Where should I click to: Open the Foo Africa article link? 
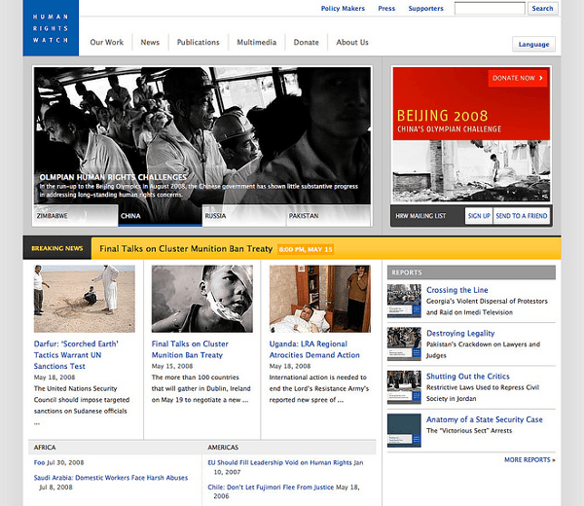pos(39,462)
